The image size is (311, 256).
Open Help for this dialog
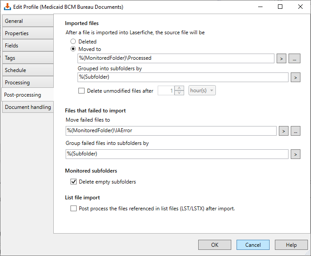click(291, 245)
